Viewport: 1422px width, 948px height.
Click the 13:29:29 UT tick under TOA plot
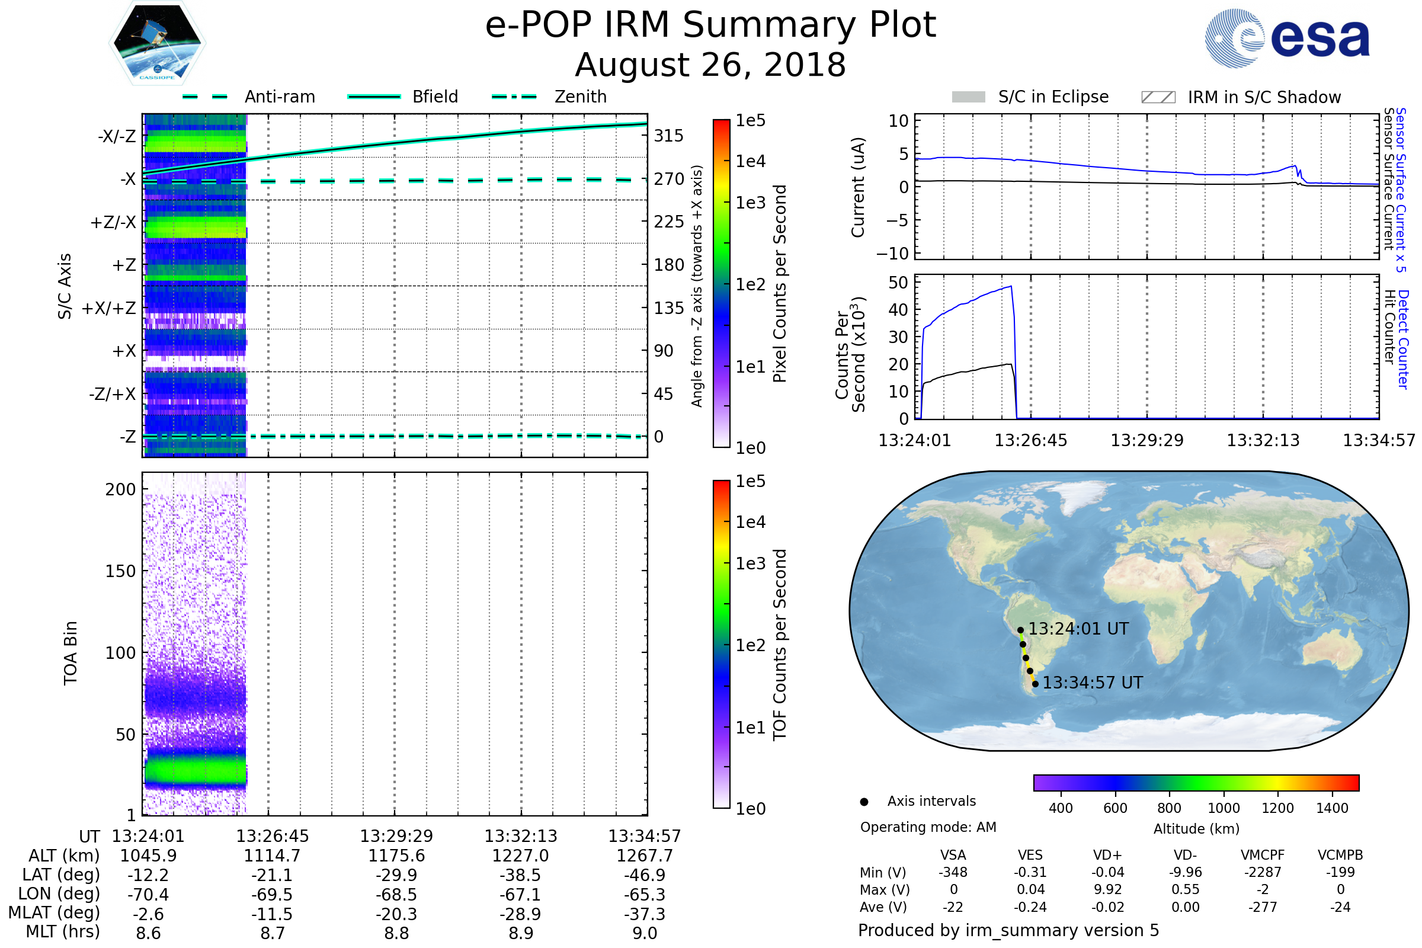coord(396,836)
